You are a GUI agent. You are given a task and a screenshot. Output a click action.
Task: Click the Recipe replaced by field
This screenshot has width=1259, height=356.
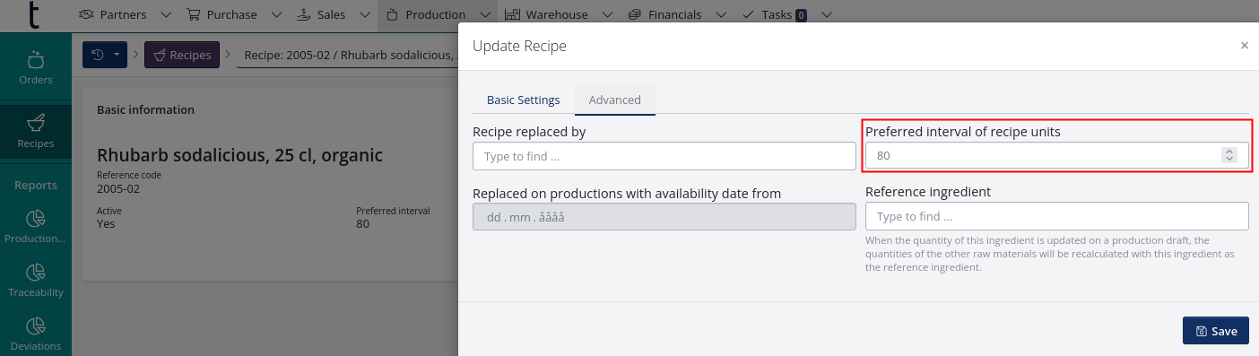(664, 156)
